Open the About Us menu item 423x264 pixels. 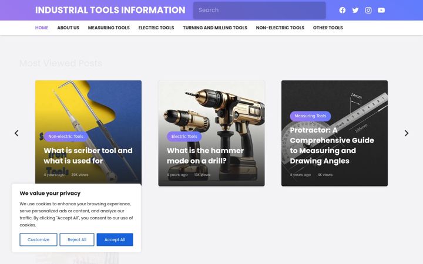click(68, 28)
